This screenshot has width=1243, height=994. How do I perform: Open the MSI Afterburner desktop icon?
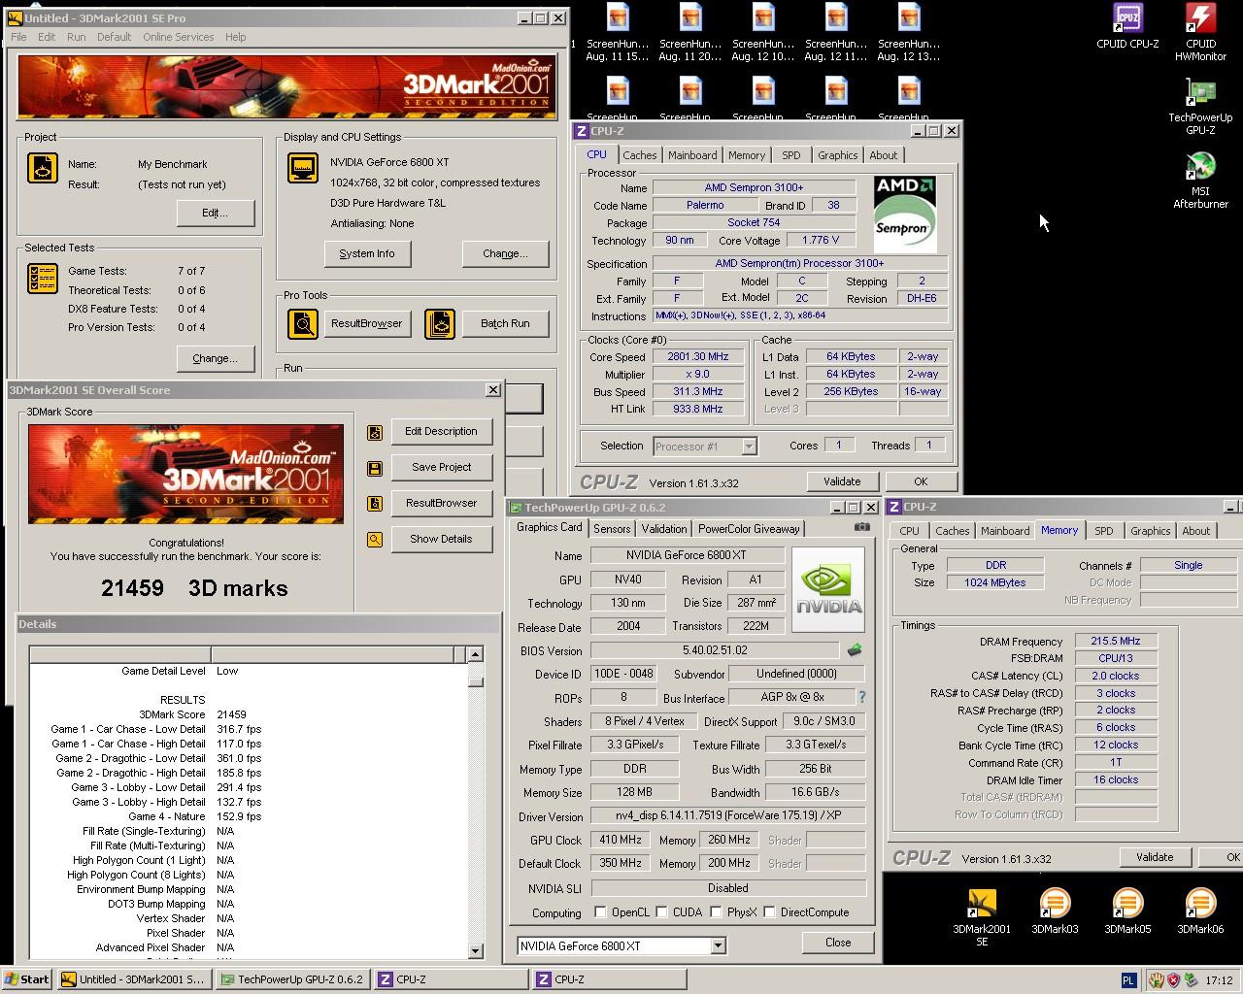click(x=1200, y=181)
